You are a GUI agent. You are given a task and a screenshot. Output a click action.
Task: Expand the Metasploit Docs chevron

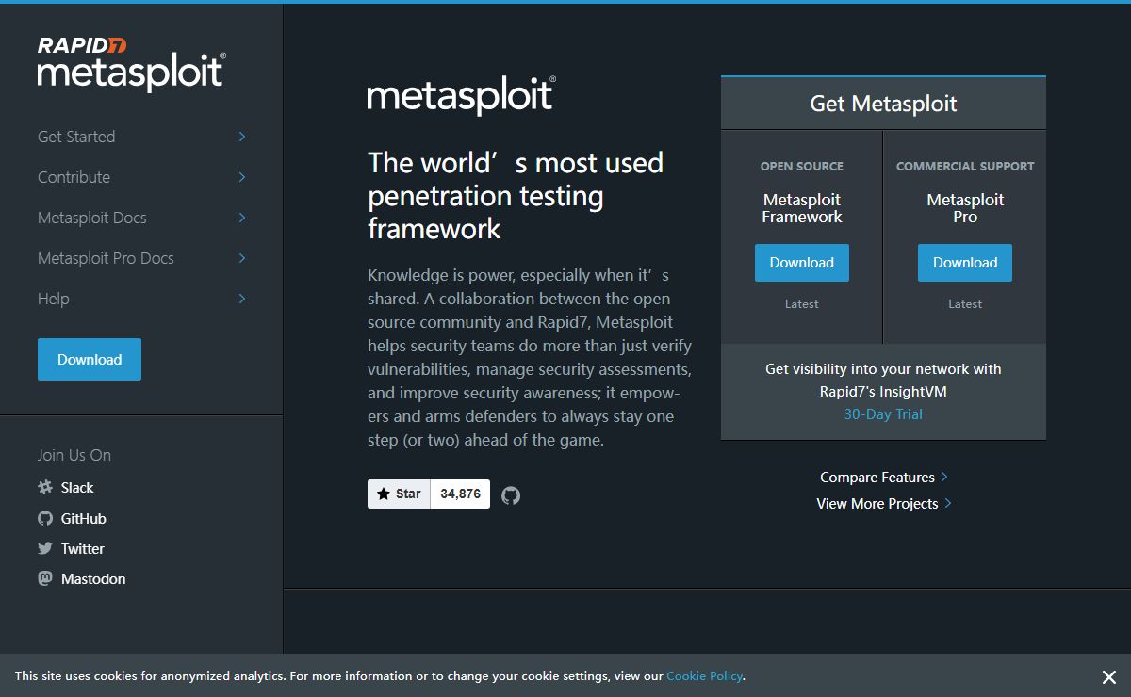point(242,218)
